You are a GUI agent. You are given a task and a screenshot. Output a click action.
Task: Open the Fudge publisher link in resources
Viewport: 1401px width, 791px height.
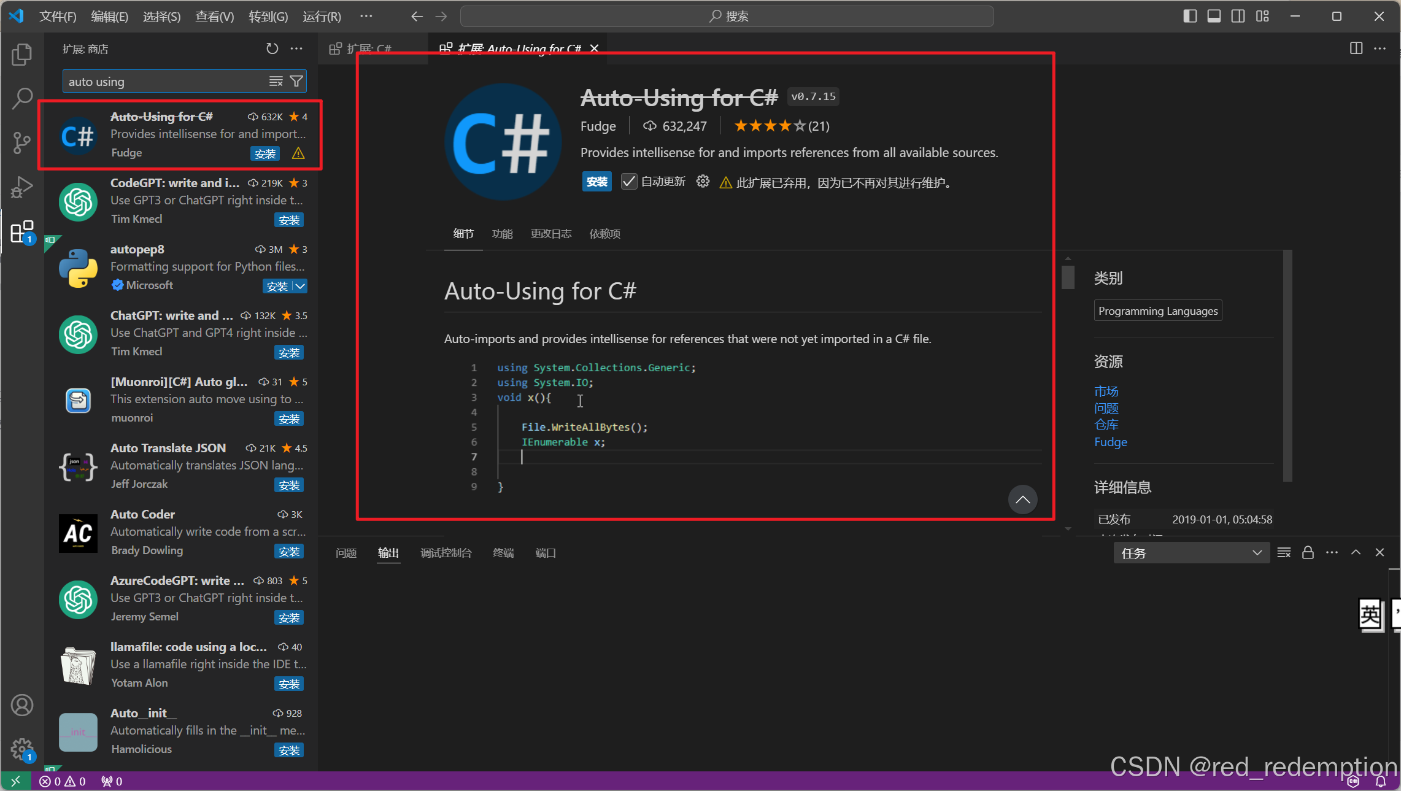[x=1110, y=442]
